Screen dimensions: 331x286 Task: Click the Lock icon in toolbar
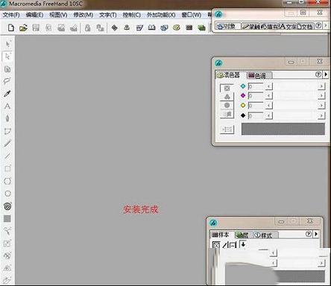pyautogui.click(x=87, y=28)
